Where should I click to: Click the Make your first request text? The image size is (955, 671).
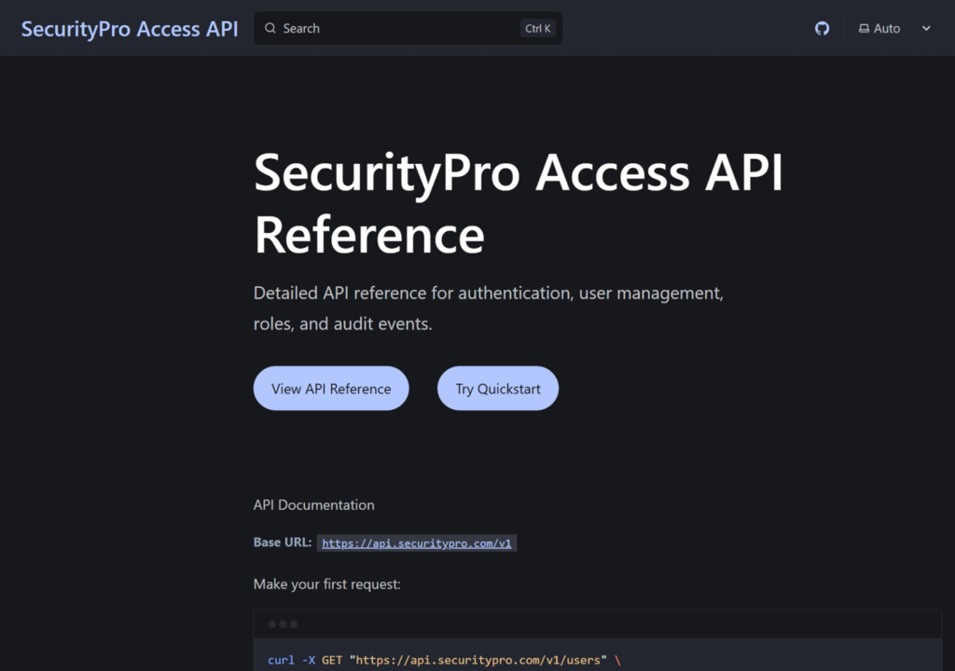click(x=326, y=584)
